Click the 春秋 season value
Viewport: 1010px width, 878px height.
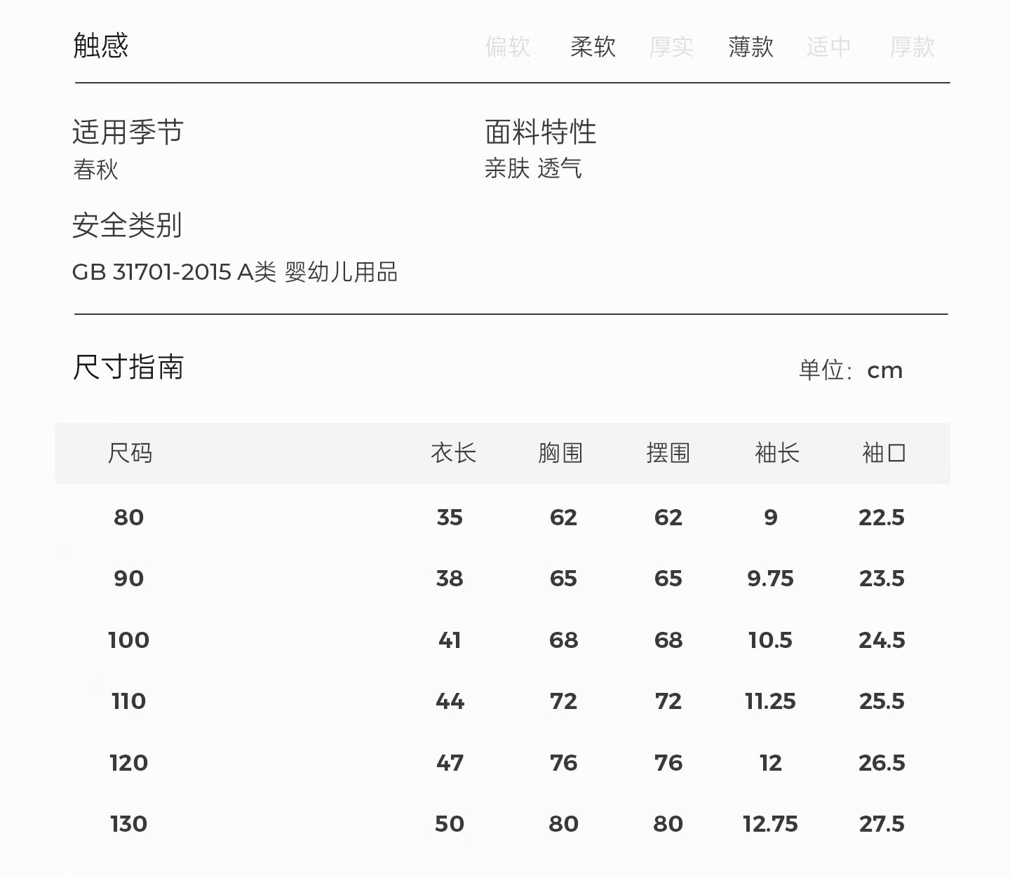[95, 170]
